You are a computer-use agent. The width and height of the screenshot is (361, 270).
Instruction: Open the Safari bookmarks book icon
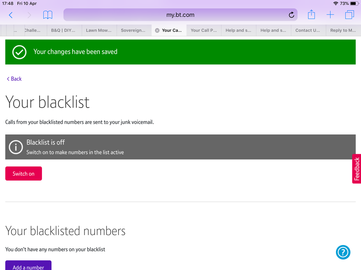click(48, 15)
